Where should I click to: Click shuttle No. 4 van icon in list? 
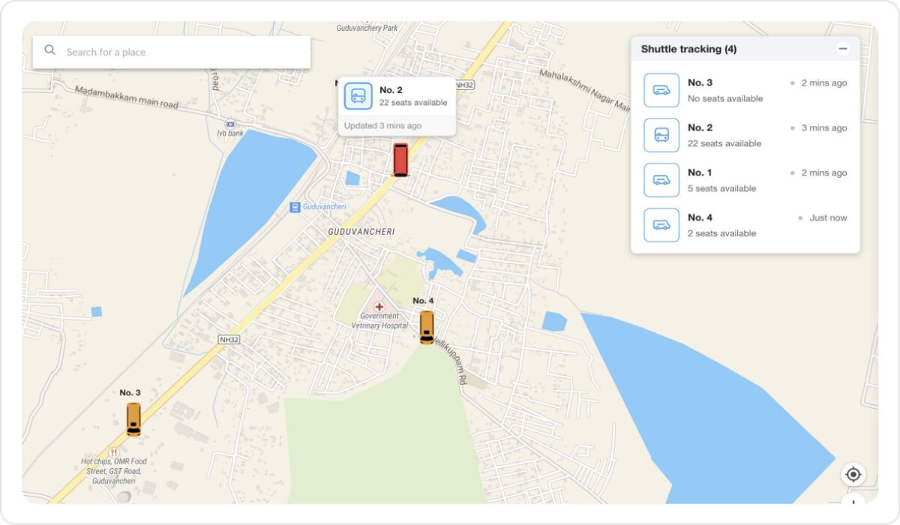661,226
